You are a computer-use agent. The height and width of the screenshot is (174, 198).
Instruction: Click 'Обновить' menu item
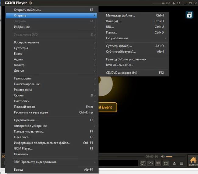tap(51, 154)
